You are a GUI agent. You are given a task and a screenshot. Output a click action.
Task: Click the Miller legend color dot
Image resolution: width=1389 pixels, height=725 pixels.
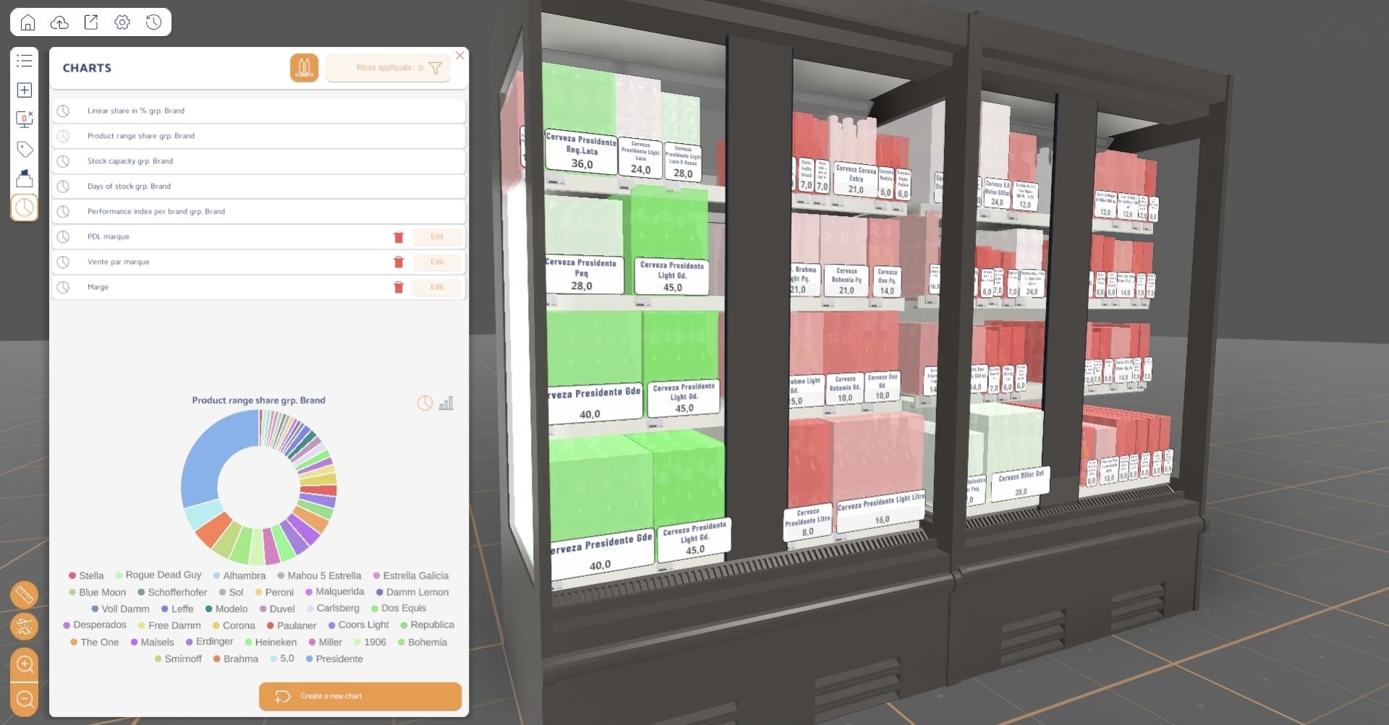(x=313, y=643)
